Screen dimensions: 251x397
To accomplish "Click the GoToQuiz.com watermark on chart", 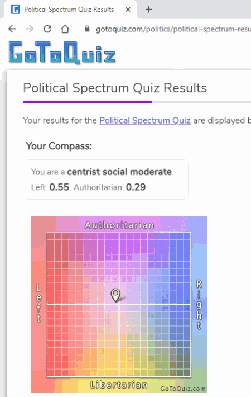I will click(x=183, y=389).
